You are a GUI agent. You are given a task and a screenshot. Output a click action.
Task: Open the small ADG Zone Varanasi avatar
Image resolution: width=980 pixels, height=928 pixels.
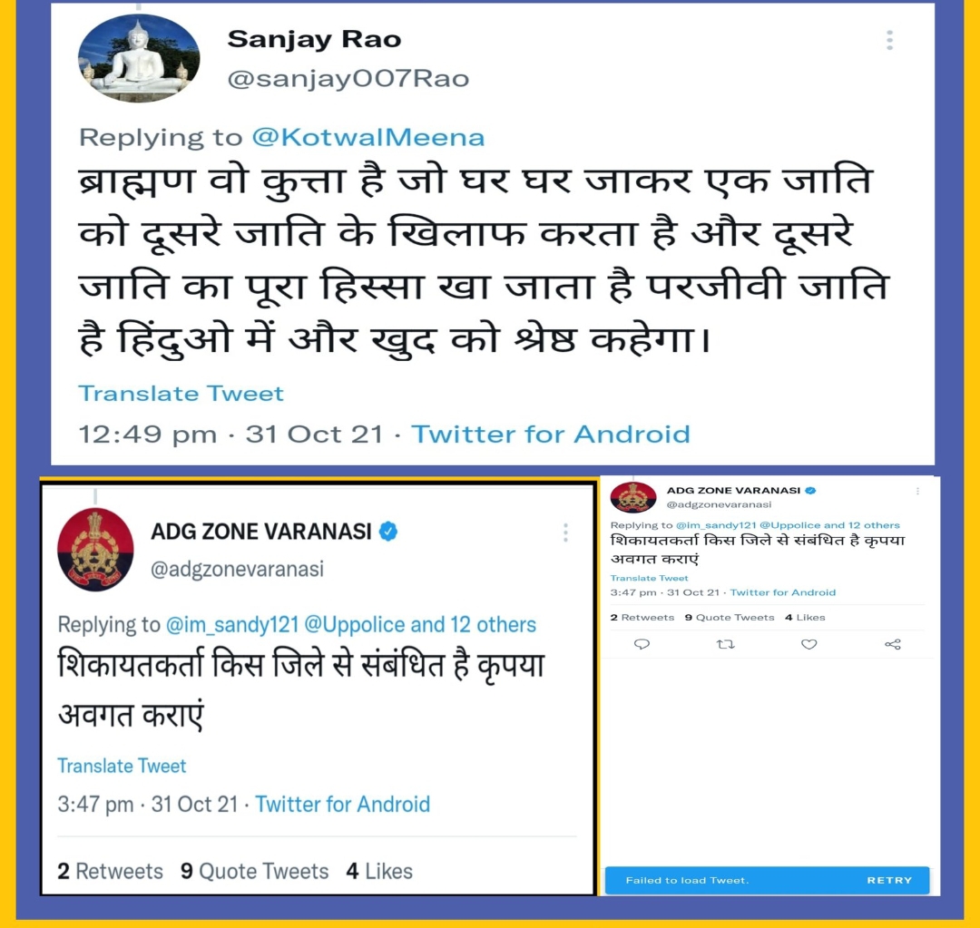pyautogui.click(x=633, y=497)
